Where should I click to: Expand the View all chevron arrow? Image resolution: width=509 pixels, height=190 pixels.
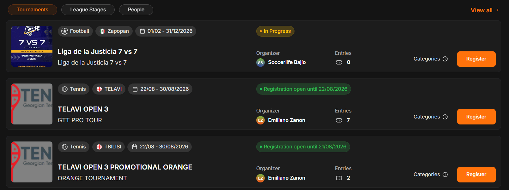[498, 10]
